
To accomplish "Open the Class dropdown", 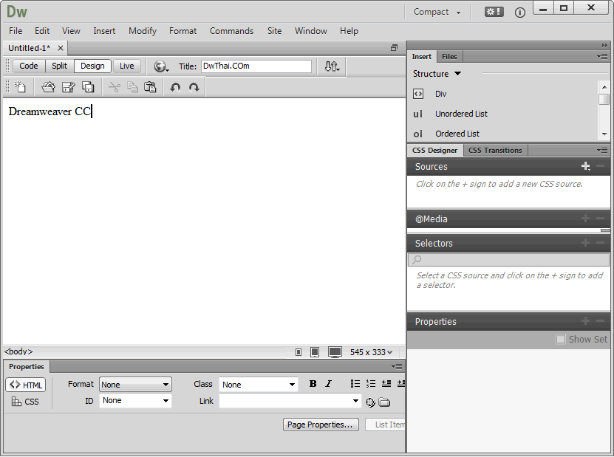I will [x=259, y=385].
